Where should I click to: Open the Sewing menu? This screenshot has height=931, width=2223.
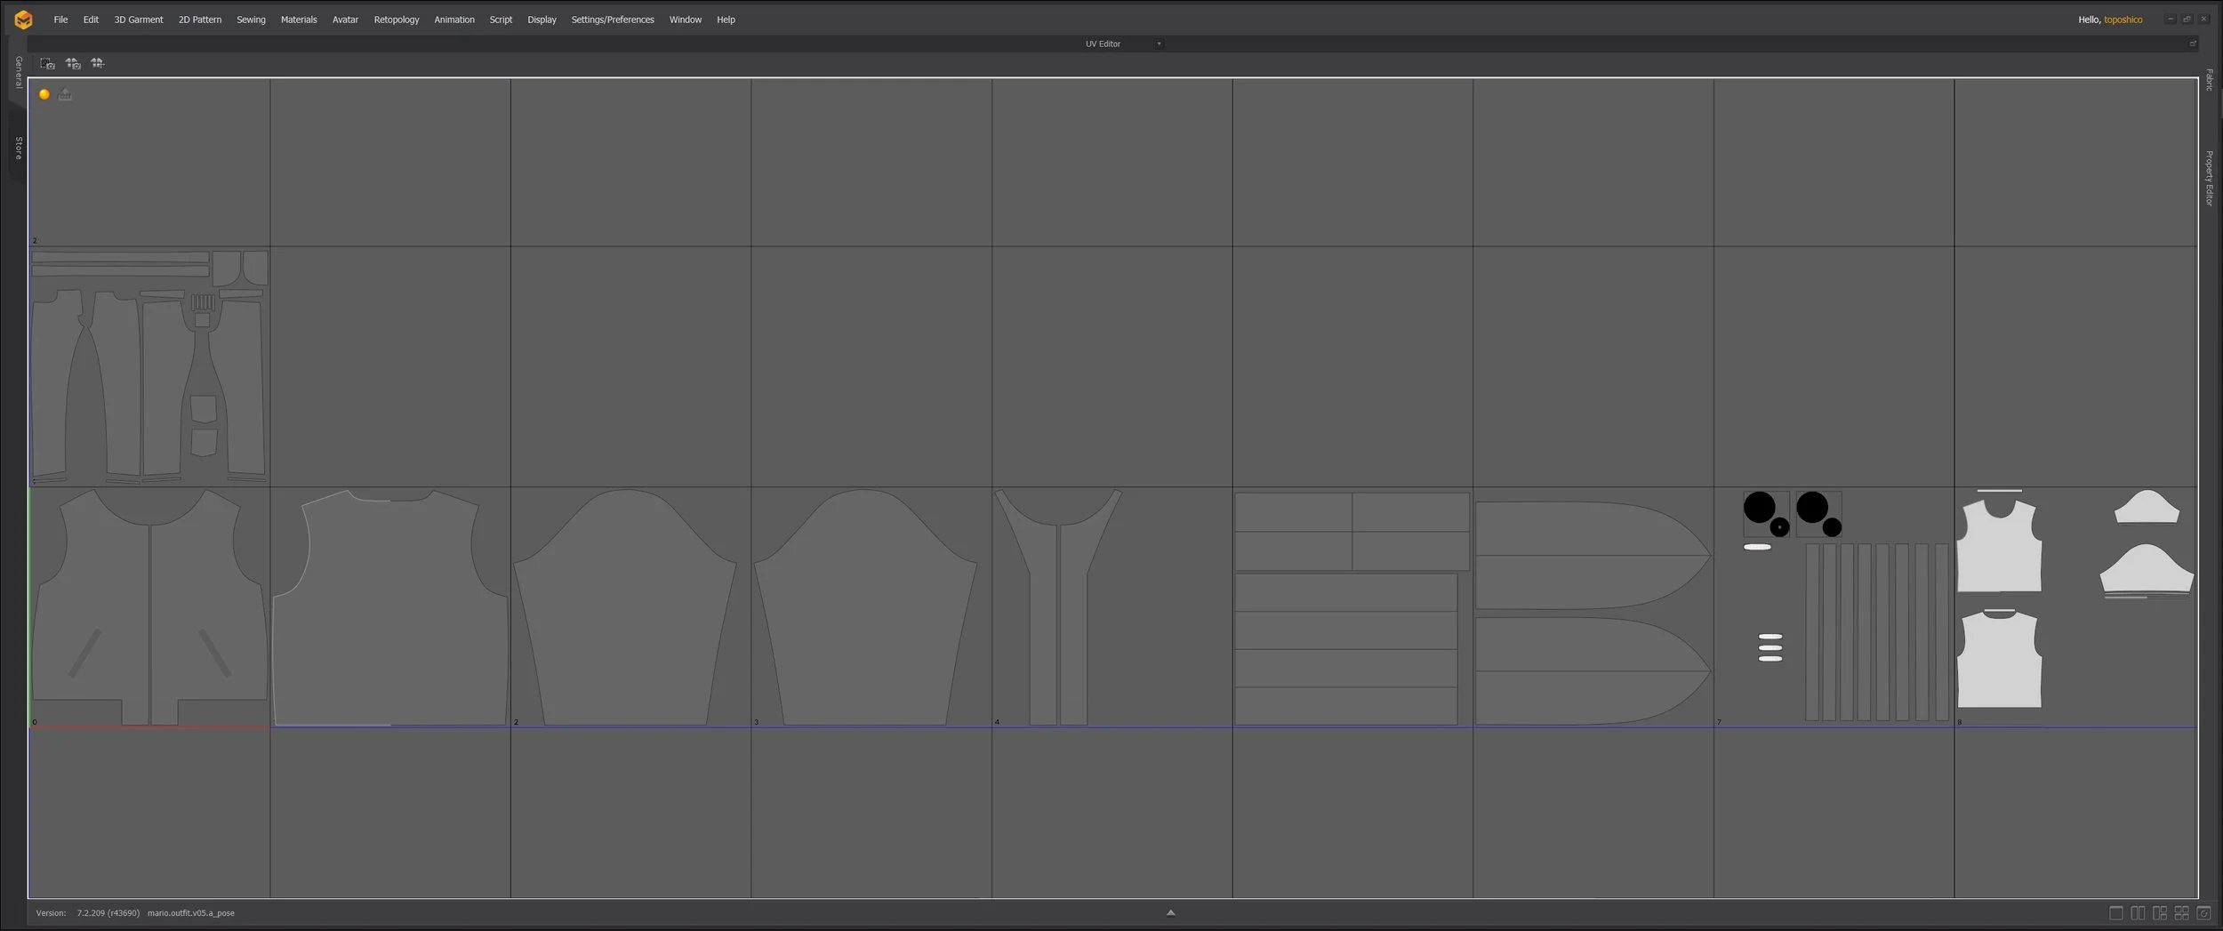click(251, 20)
